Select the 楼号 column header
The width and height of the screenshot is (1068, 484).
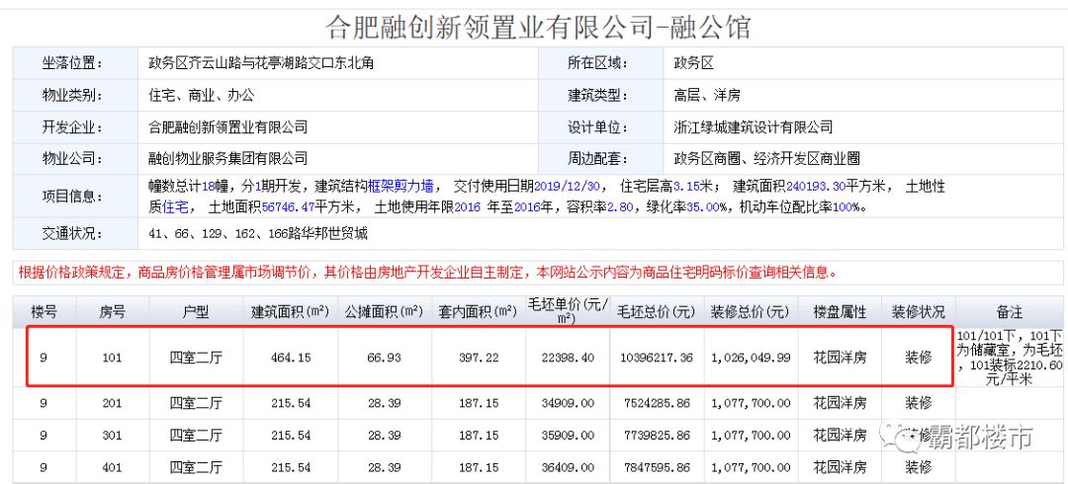pyautogui.click(x=44, y=312)
